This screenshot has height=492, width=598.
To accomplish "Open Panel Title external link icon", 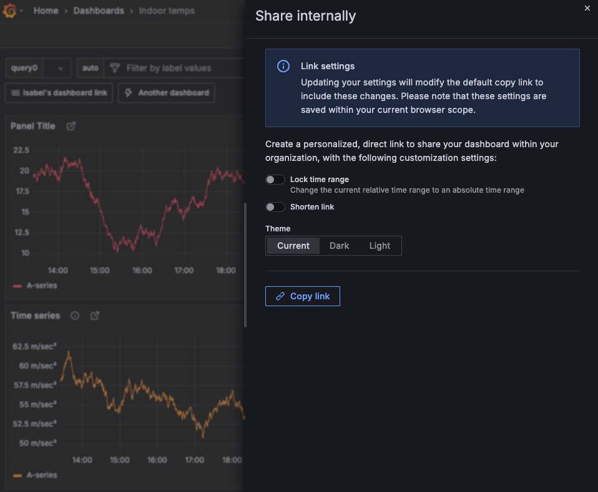I will pyautogui.click(x=71, y=126).
